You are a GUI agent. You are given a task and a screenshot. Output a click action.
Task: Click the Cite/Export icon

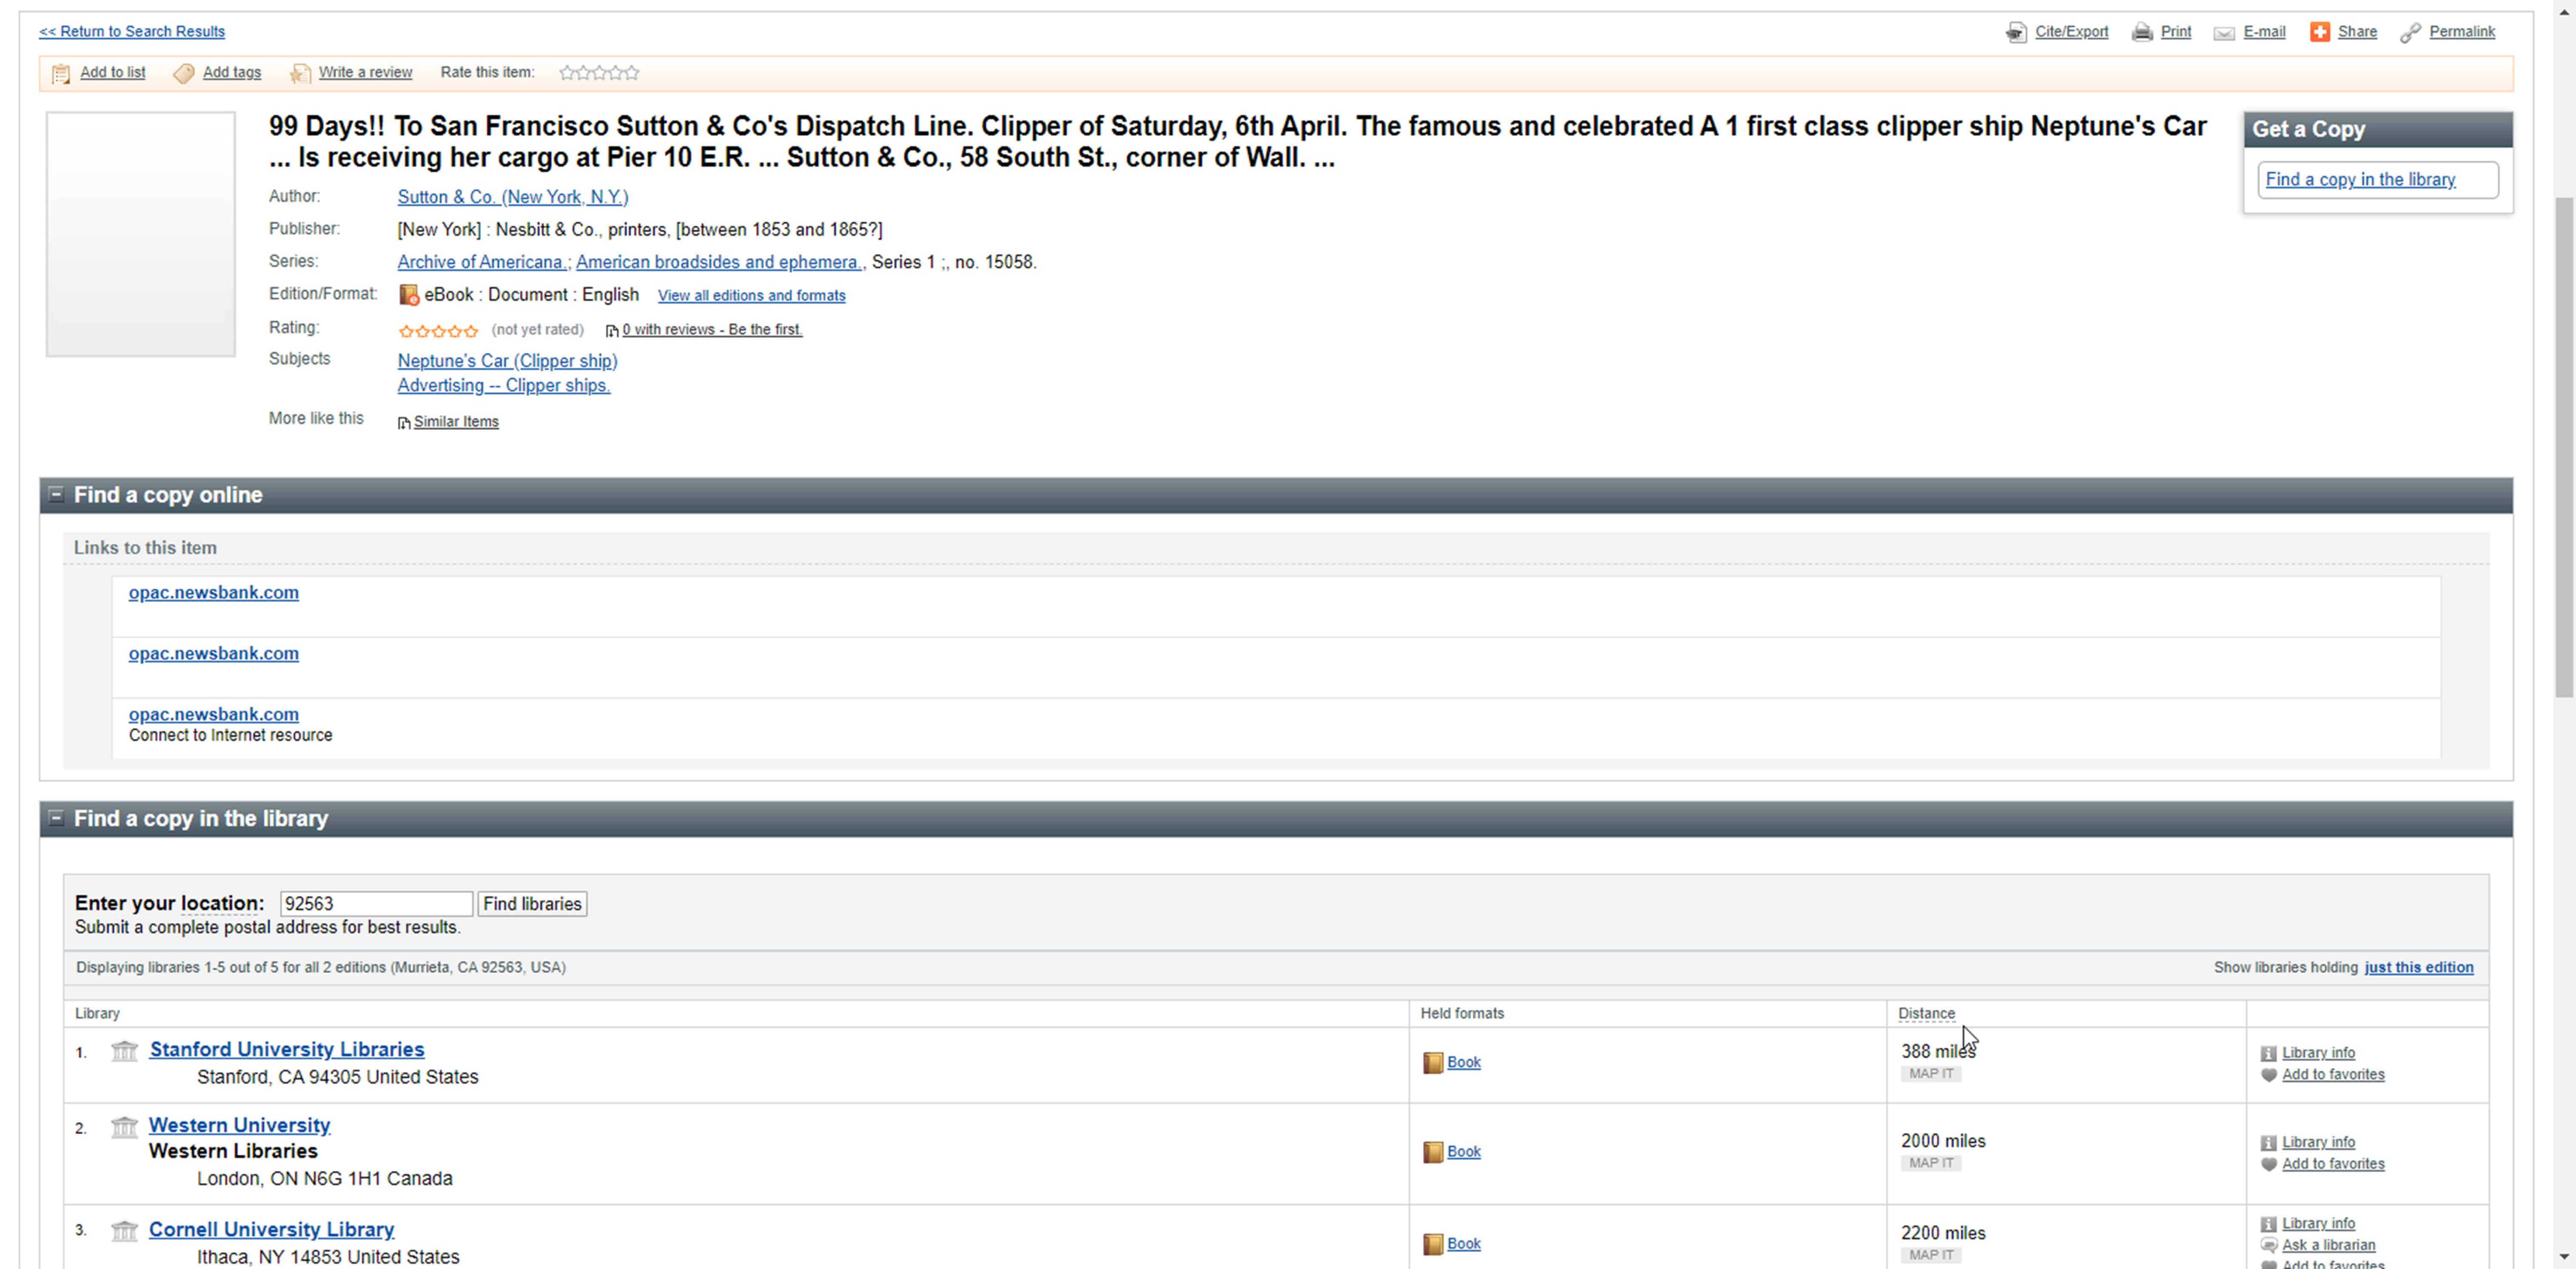click(x=2016, y=33)
